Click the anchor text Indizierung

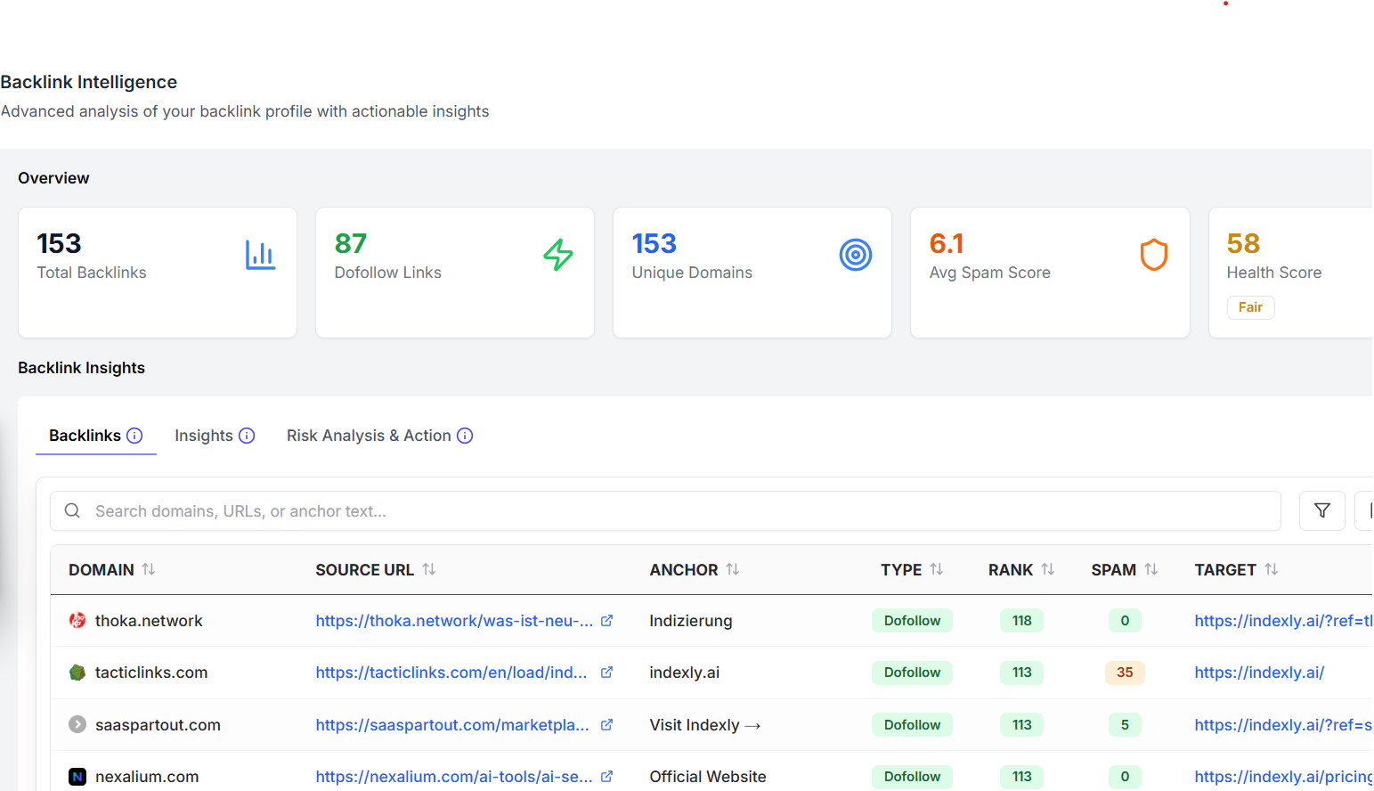(691, 621)
